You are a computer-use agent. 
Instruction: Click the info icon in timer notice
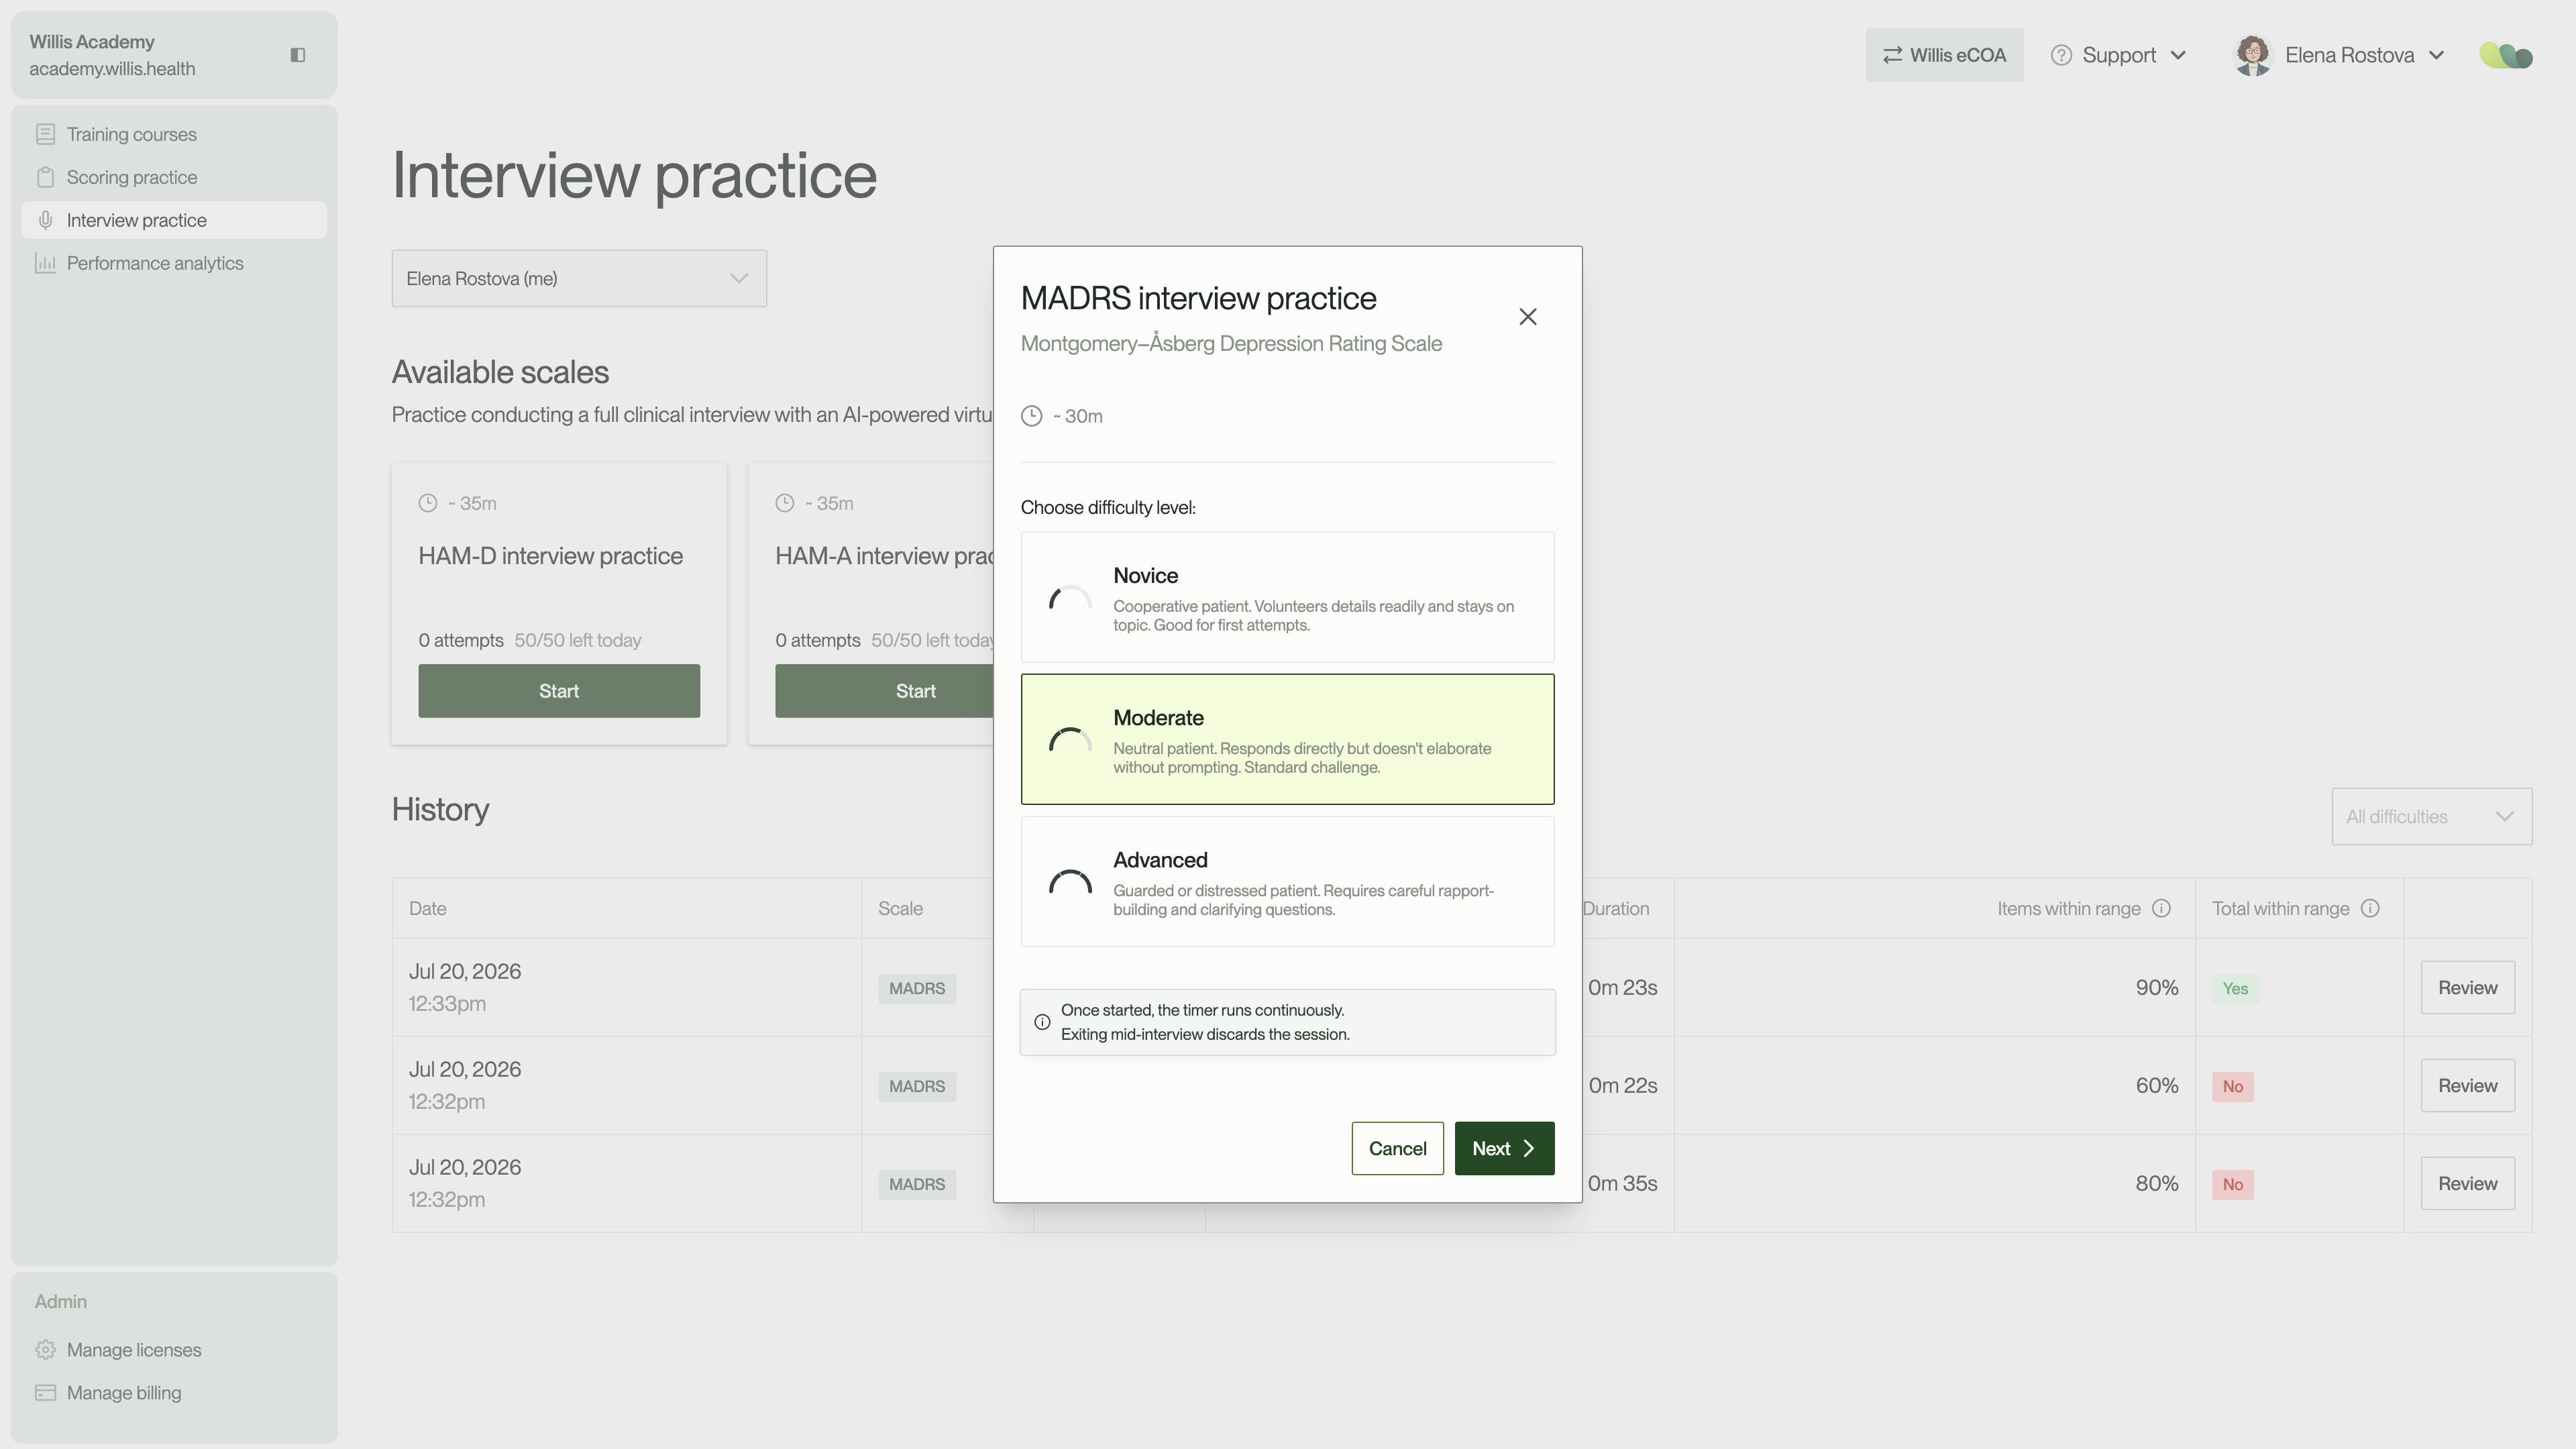(x=1042, y=1022)
